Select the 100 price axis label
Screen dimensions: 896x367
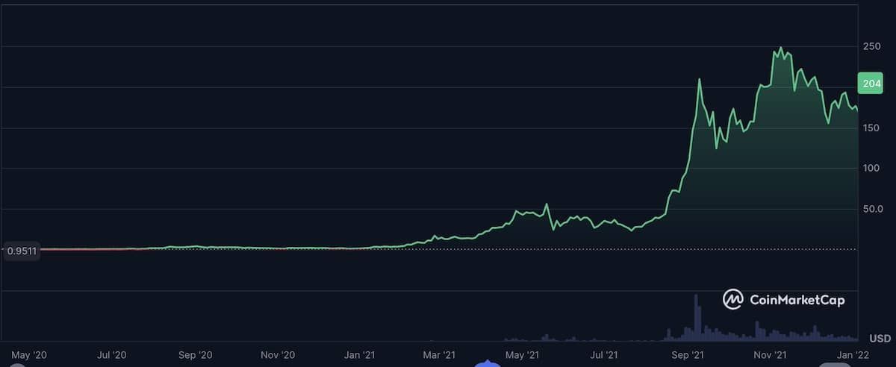click(872, 169)
